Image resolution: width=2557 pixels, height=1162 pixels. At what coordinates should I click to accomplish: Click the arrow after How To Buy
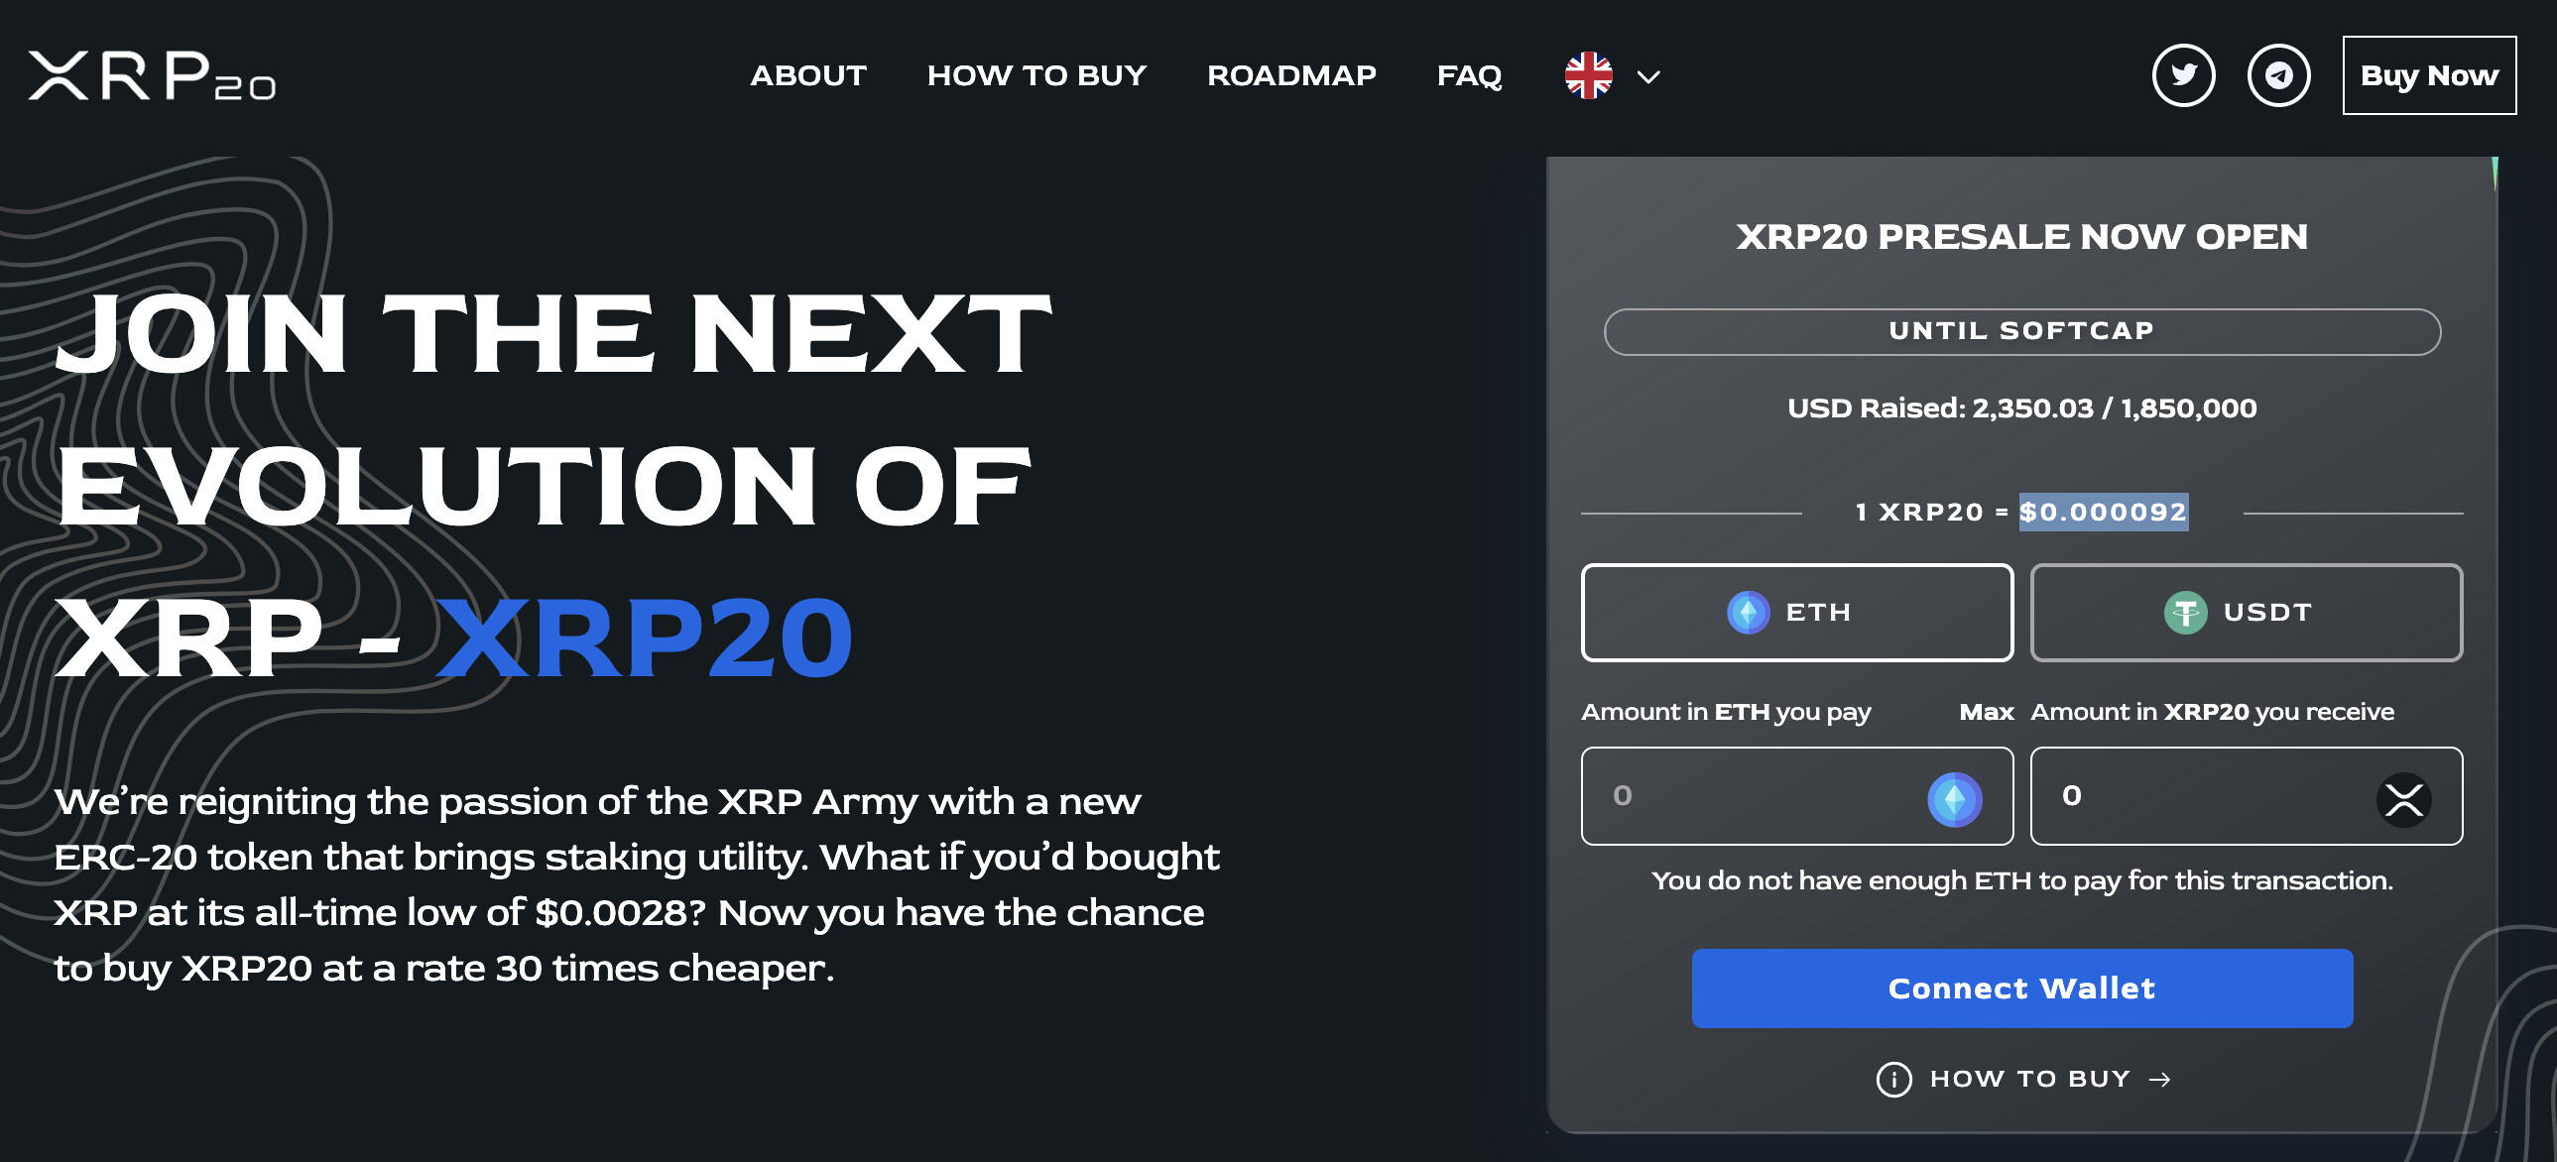point(2160,1079)
